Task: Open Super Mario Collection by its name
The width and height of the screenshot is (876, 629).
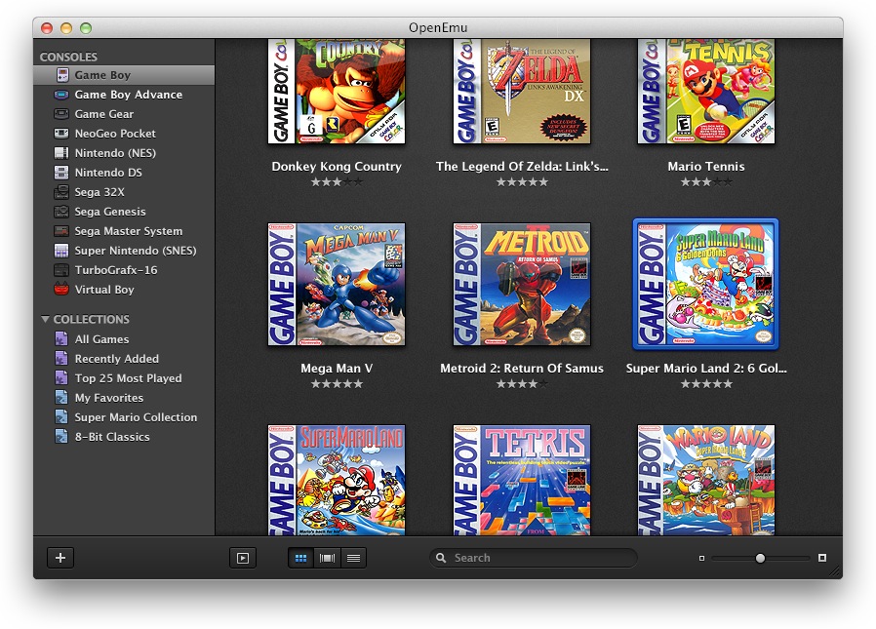Action: 136,417
